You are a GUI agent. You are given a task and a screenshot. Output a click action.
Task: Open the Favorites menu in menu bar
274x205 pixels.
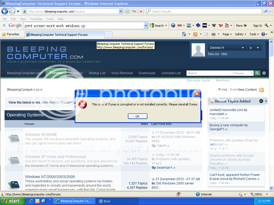[x=36, y=19]
